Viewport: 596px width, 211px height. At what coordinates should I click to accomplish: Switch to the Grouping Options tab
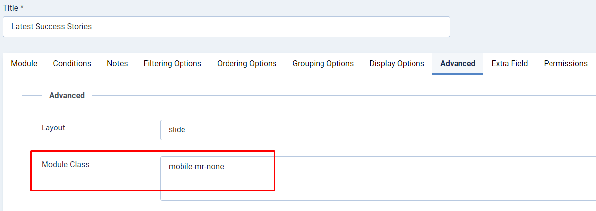click(x=323, y=64)
